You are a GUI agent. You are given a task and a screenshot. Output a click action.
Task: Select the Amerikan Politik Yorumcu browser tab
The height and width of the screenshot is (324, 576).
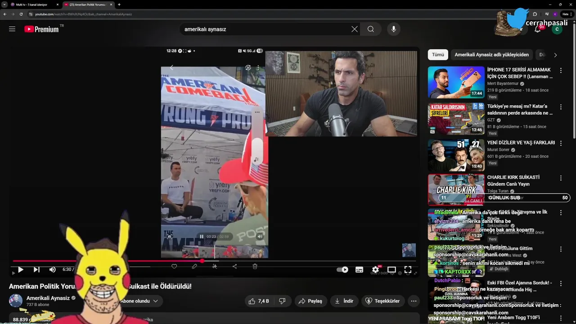coord(88,4)
